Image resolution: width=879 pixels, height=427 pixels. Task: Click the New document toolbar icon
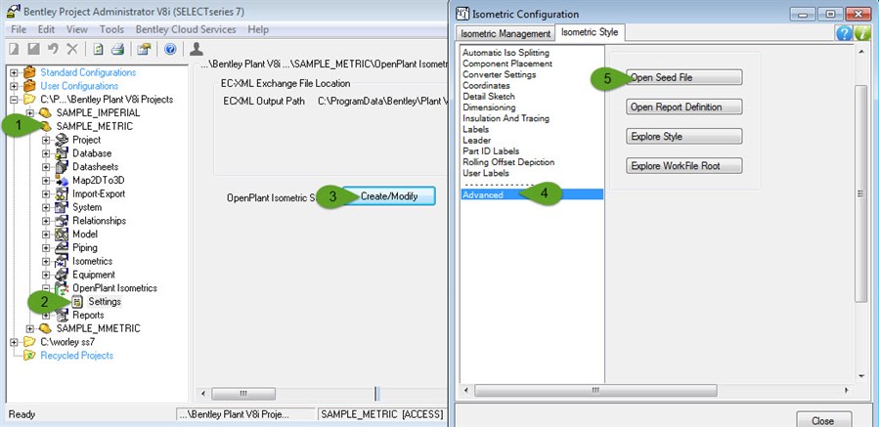click(x=14, y=49)
